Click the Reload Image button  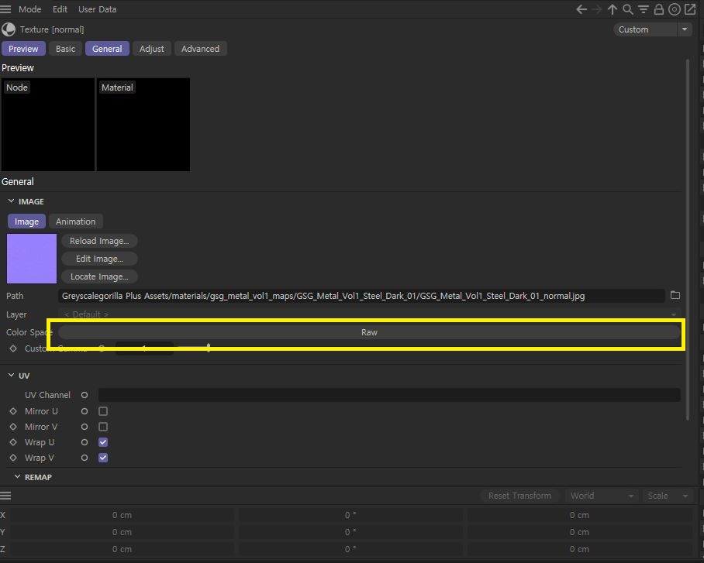tap(99, 241)
